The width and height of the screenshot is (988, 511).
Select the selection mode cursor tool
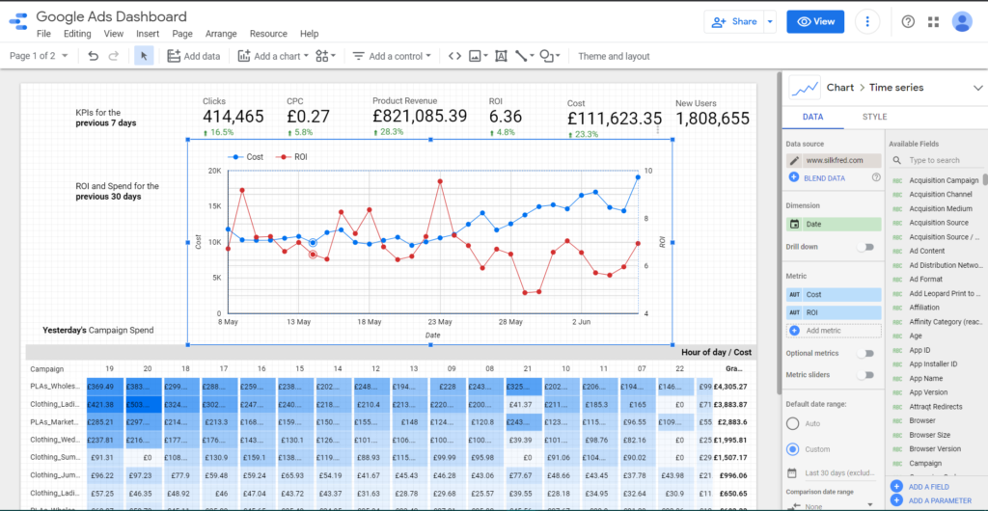(x=144, y=56)
